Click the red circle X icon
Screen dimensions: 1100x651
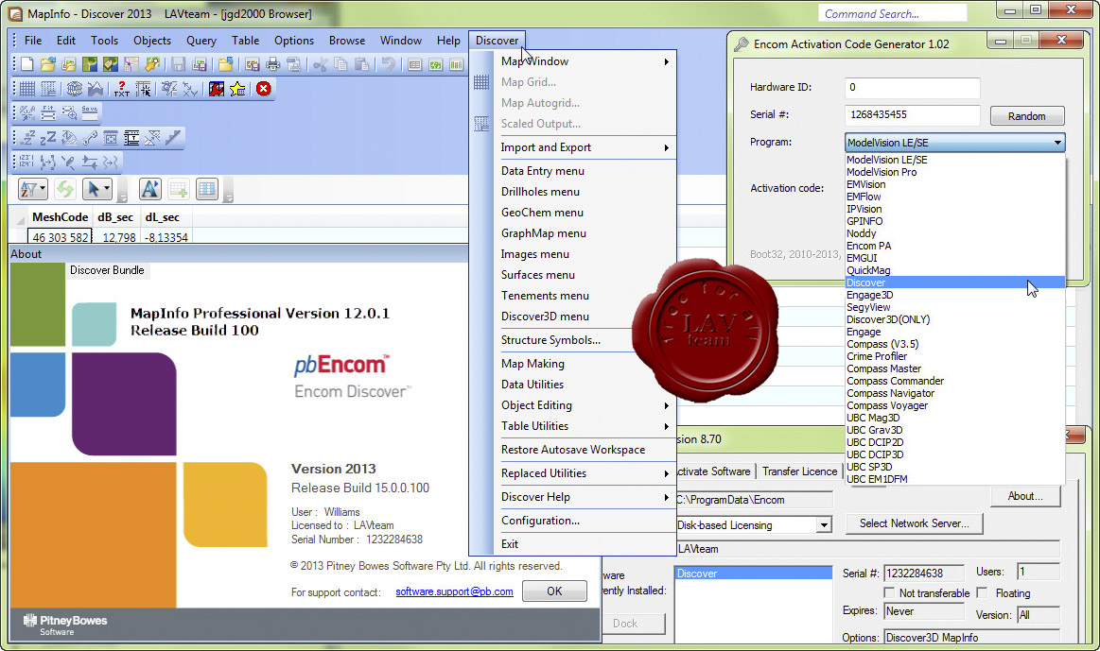(x=264, y=88)
